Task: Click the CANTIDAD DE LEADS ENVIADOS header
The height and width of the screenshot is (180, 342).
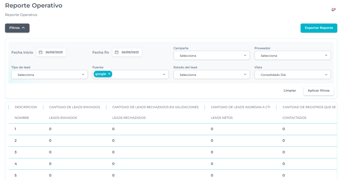Action: pyautogui.click(x=74, y=107)
